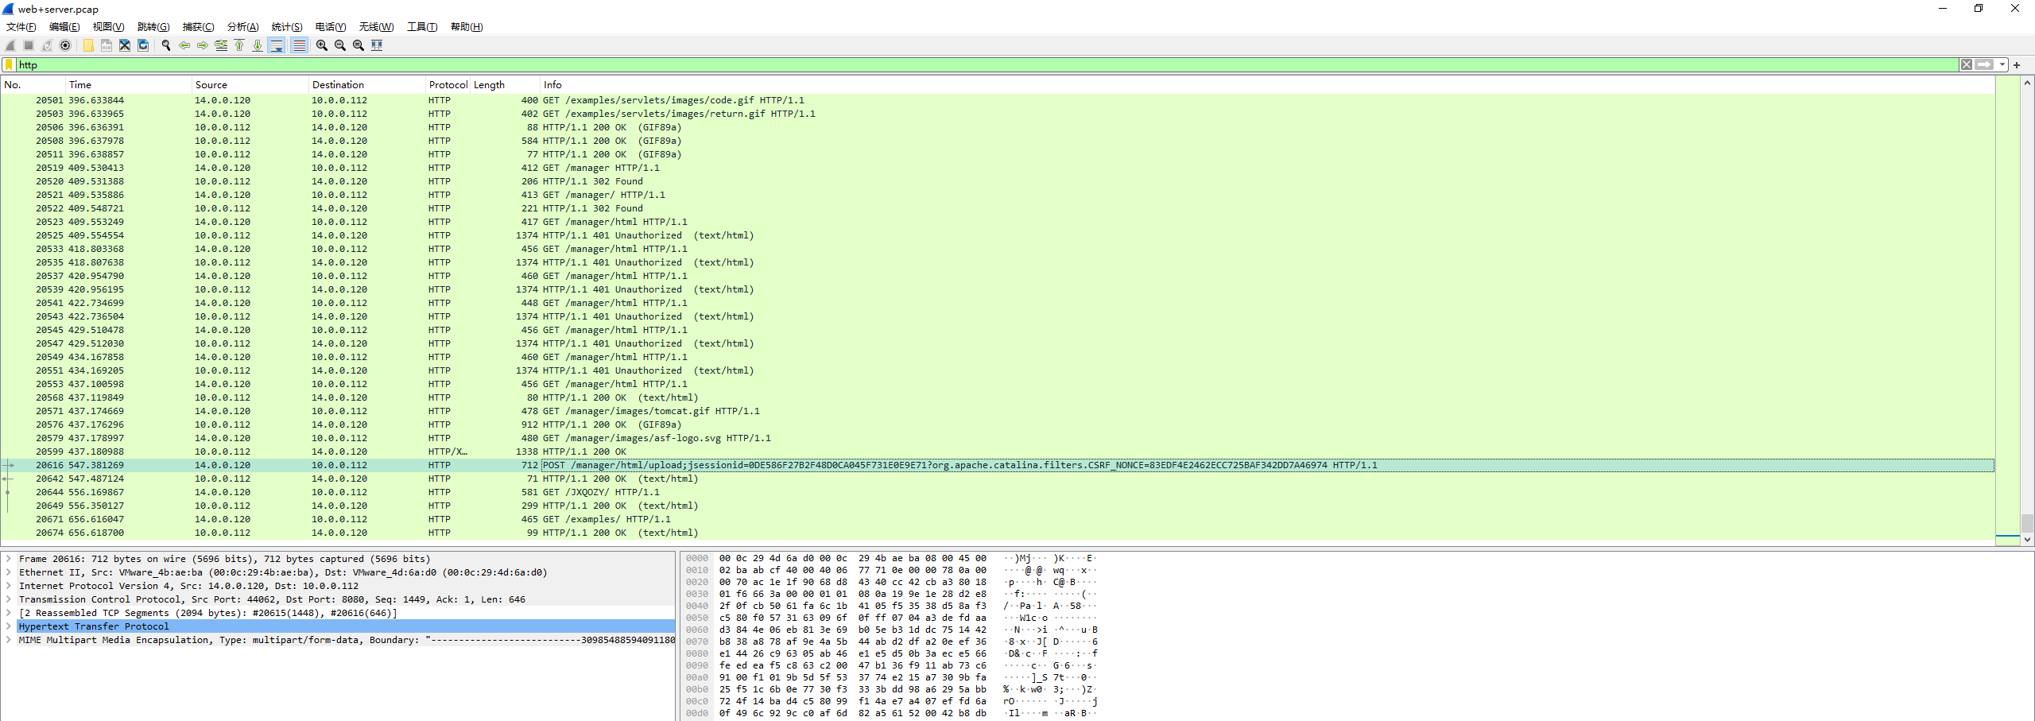Click the display filter bookmark icon
The height and width of the screenshot is (721, 2035).
coord(9,65)
